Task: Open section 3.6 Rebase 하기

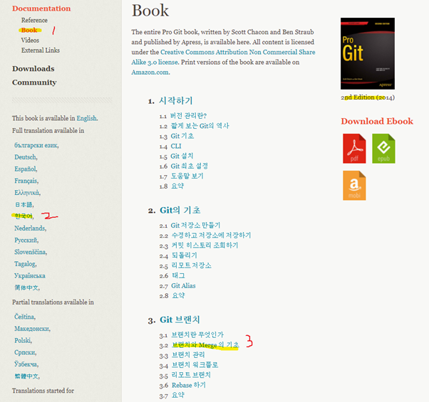Action: (189, 385)
